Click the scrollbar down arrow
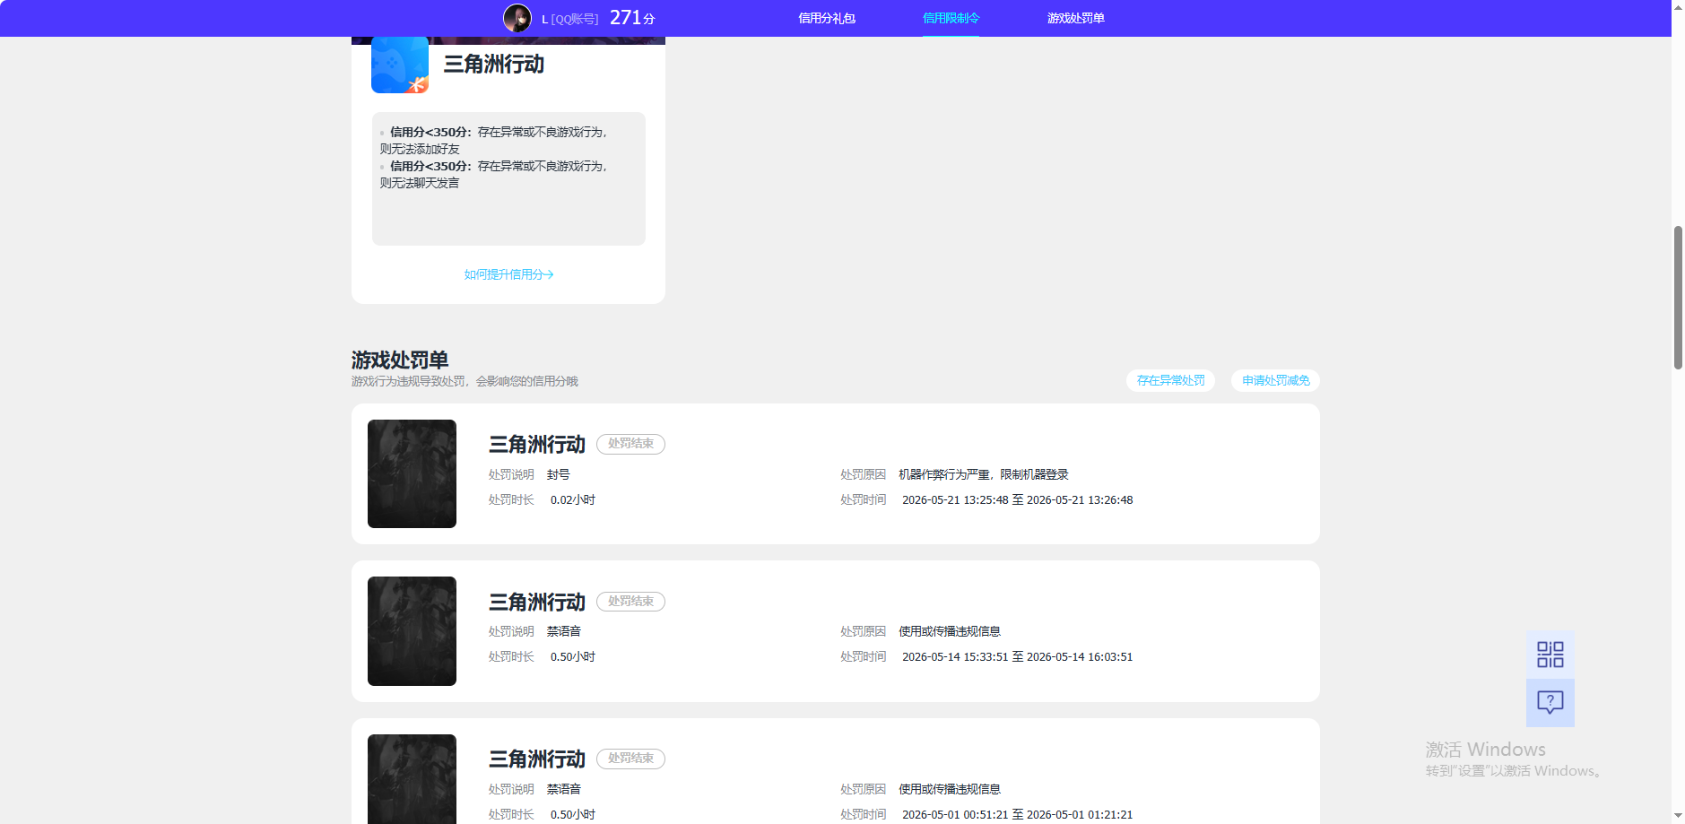The width and height of the screenshot is (1685, 824). (x=1678, y=817)
